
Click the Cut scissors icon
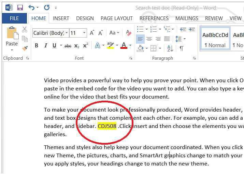pyautogui.click(x=25, y=30)
